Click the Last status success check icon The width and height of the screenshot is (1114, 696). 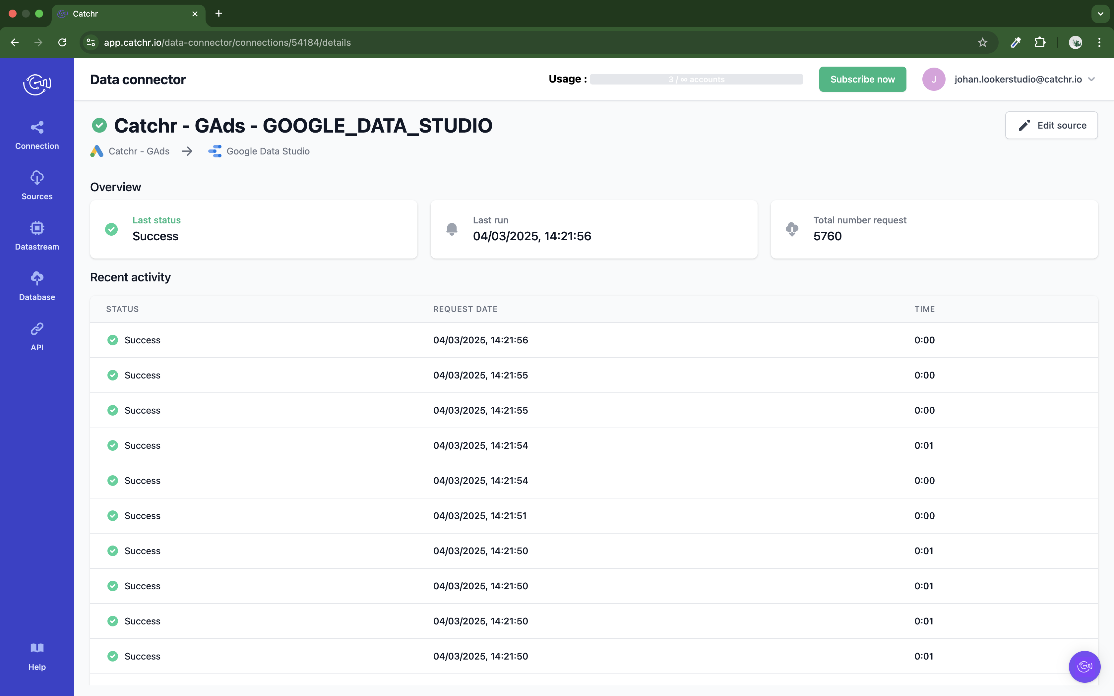(111, 229)
